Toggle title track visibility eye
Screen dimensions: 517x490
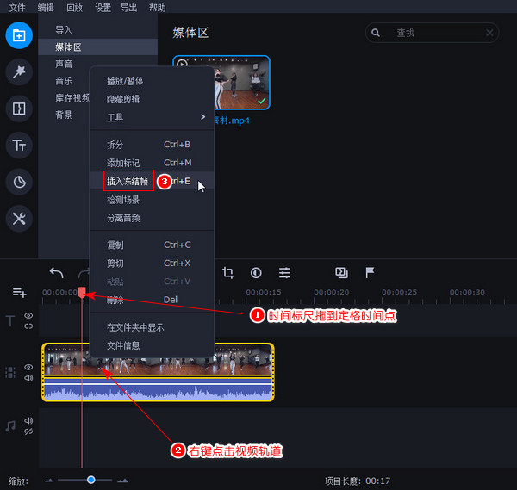(x=28, y=316)
